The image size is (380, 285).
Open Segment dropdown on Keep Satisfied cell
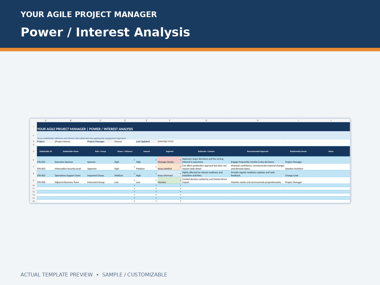click(180, 167)
